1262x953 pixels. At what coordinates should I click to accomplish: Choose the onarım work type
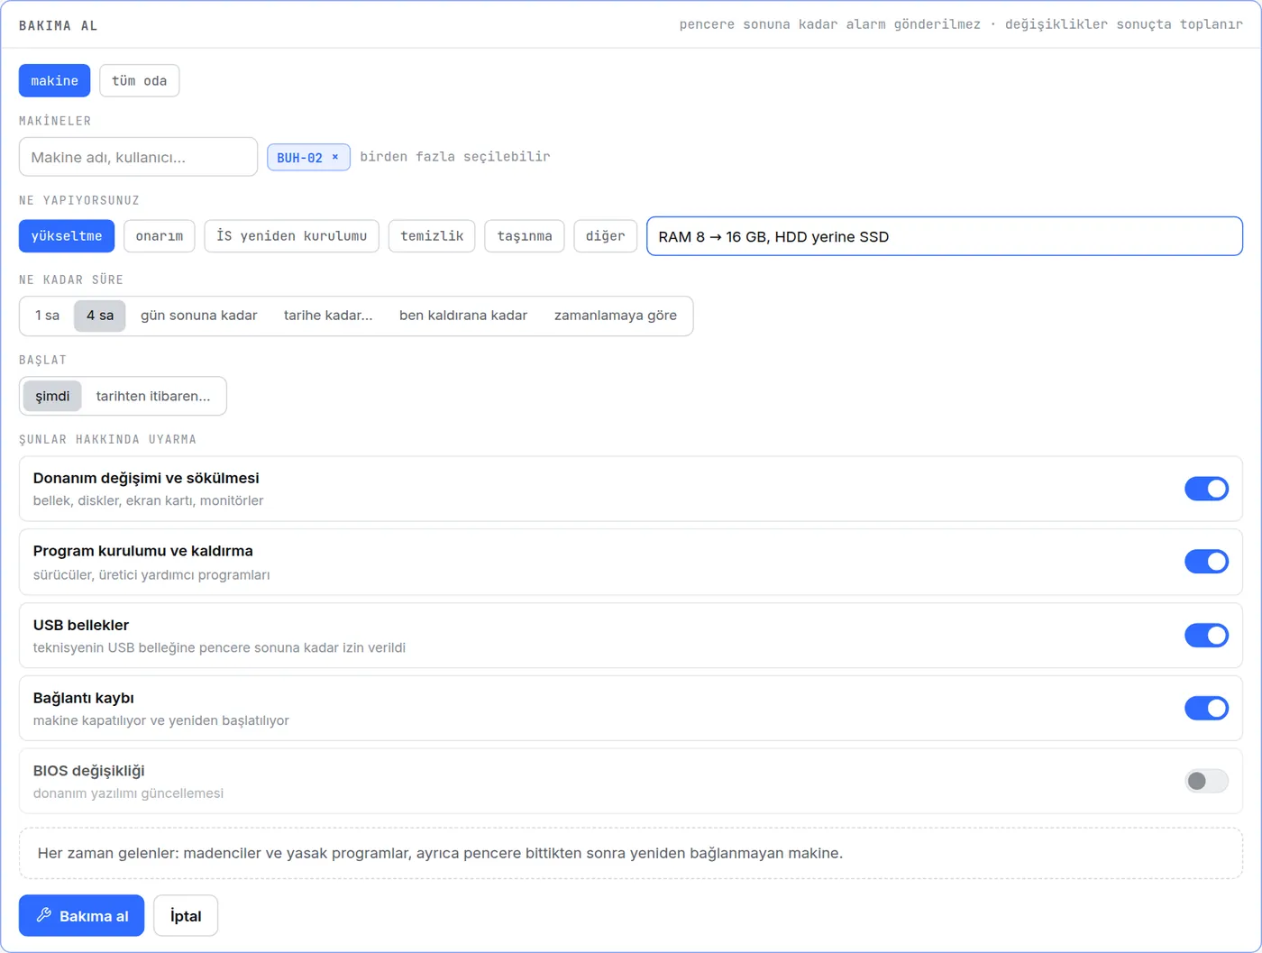pyautogui.click(x=160, y=236)
